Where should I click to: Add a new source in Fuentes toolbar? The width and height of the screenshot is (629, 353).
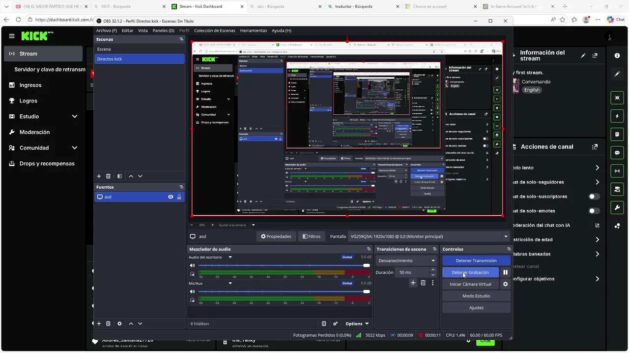click(x=99, y=324)
